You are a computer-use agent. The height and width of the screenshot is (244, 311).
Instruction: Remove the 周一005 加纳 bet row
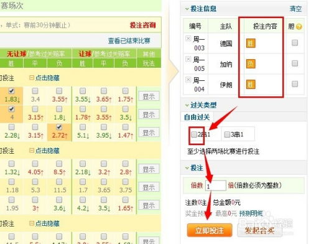click(188, 59)
